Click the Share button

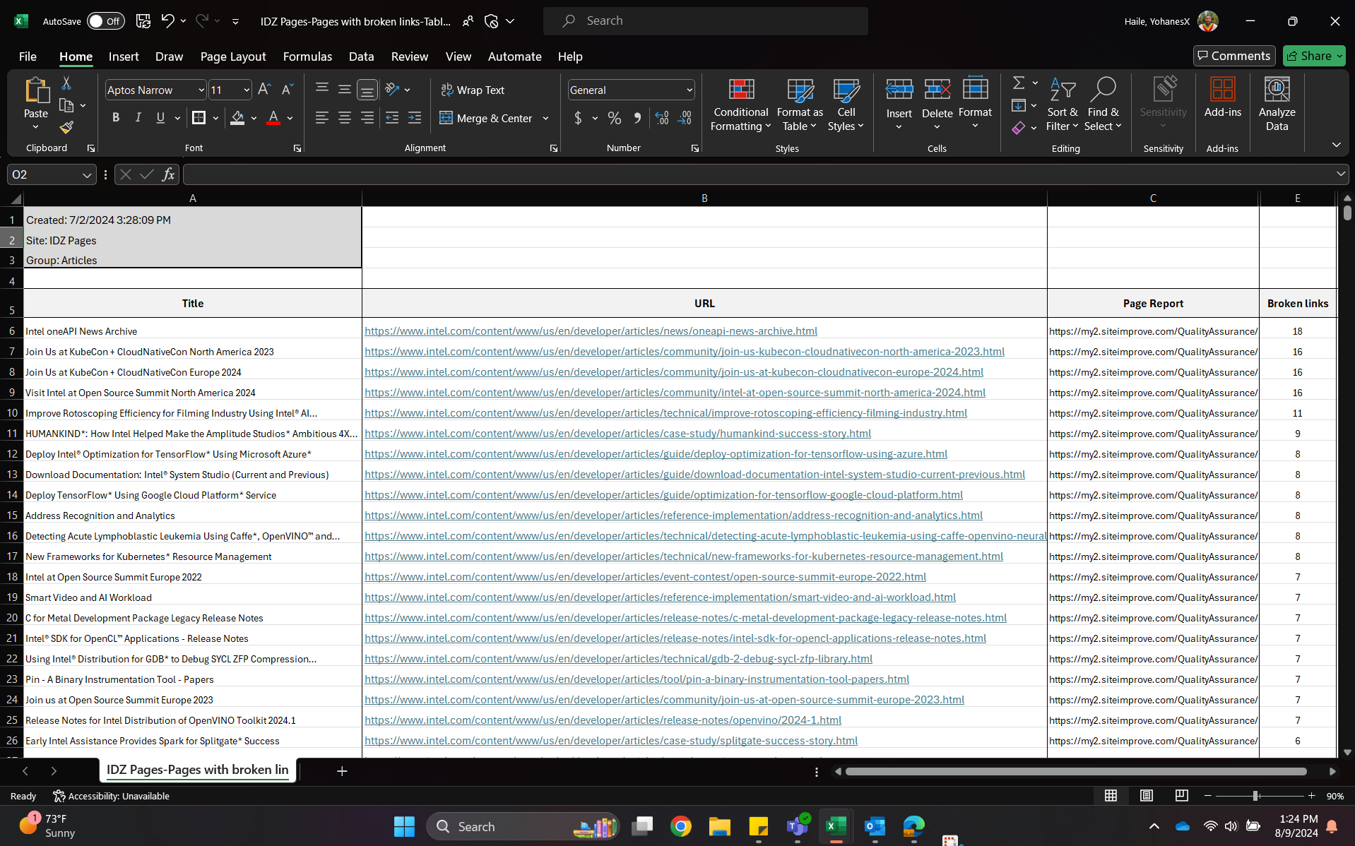tap(1314, 56)
